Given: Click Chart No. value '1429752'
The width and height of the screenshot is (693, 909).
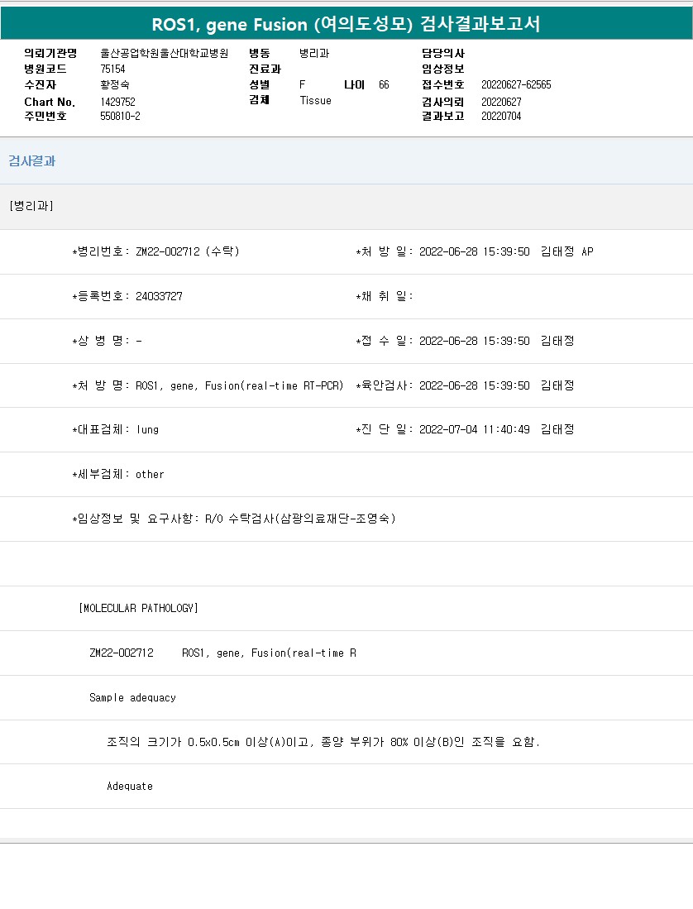Looking at the screenshot, I should (x=117, y=102).
